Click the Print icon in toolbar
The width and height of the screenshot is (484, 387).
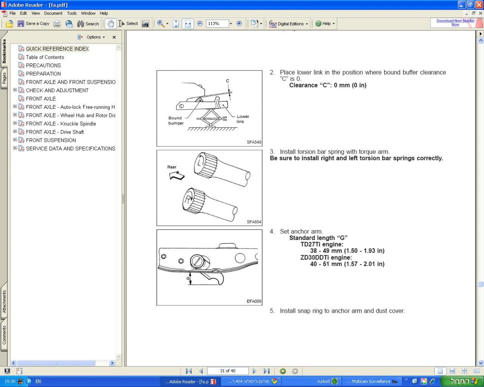(x=57, y=24)
